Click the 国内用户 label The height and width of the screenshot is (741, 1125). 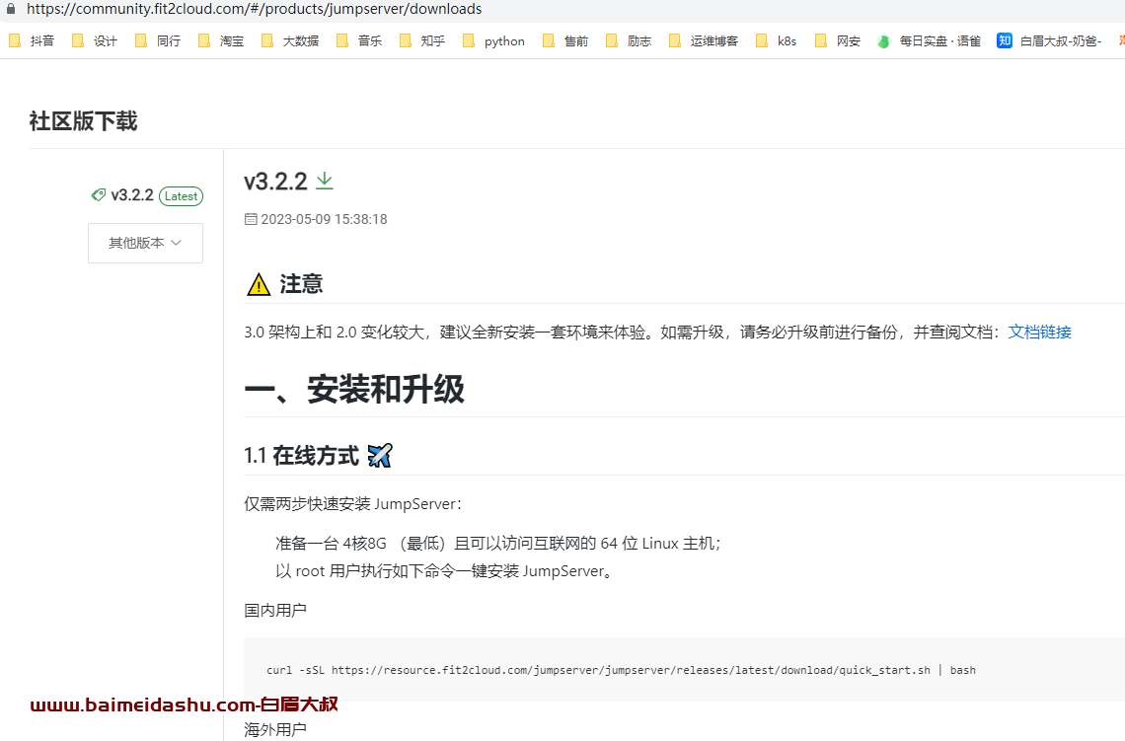[275, 611]
